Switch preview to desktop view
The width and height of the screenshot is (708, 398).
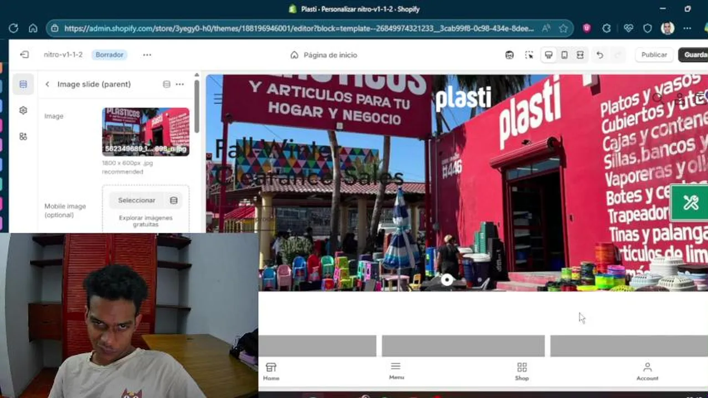tap(548, 55)
